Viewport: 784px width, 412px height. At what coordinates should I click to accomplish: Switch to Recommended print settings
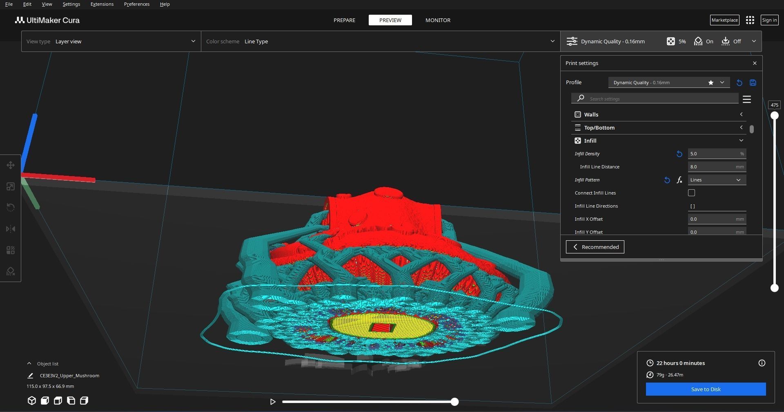coord(595,247)
